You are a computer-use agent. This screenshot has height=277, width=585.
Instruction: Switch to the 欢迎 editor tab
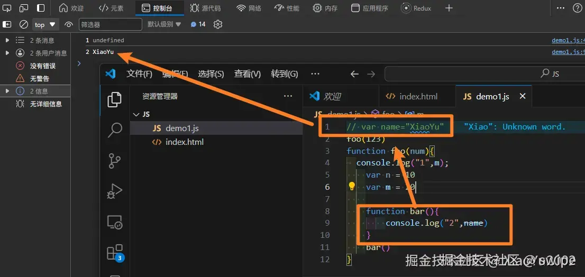tap(341, 96)
